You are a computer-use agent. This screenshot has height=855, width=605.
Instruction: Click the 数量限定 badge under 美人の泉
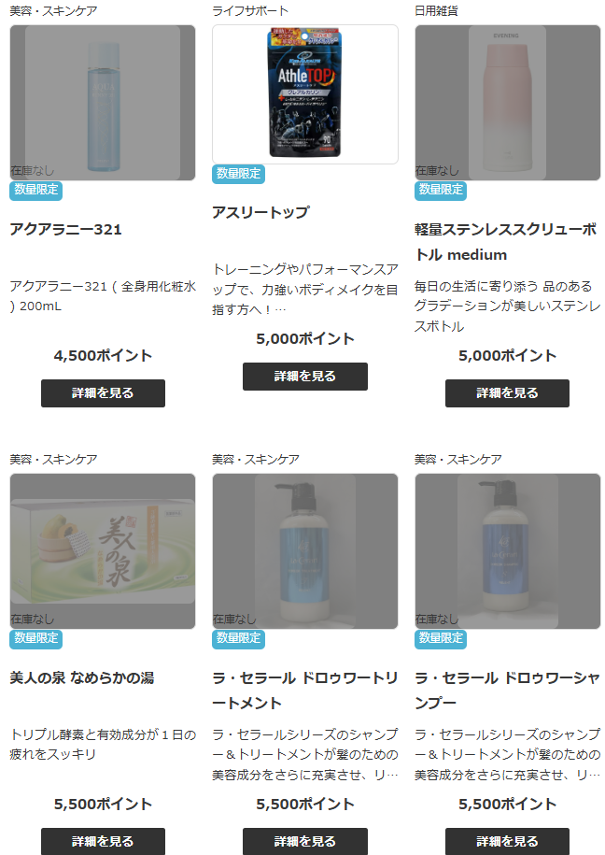point(36,638)
